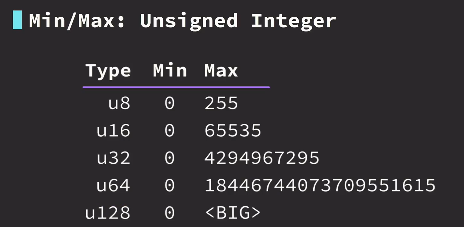
Task: Click the u16 type label
Action: coord(113,130)
